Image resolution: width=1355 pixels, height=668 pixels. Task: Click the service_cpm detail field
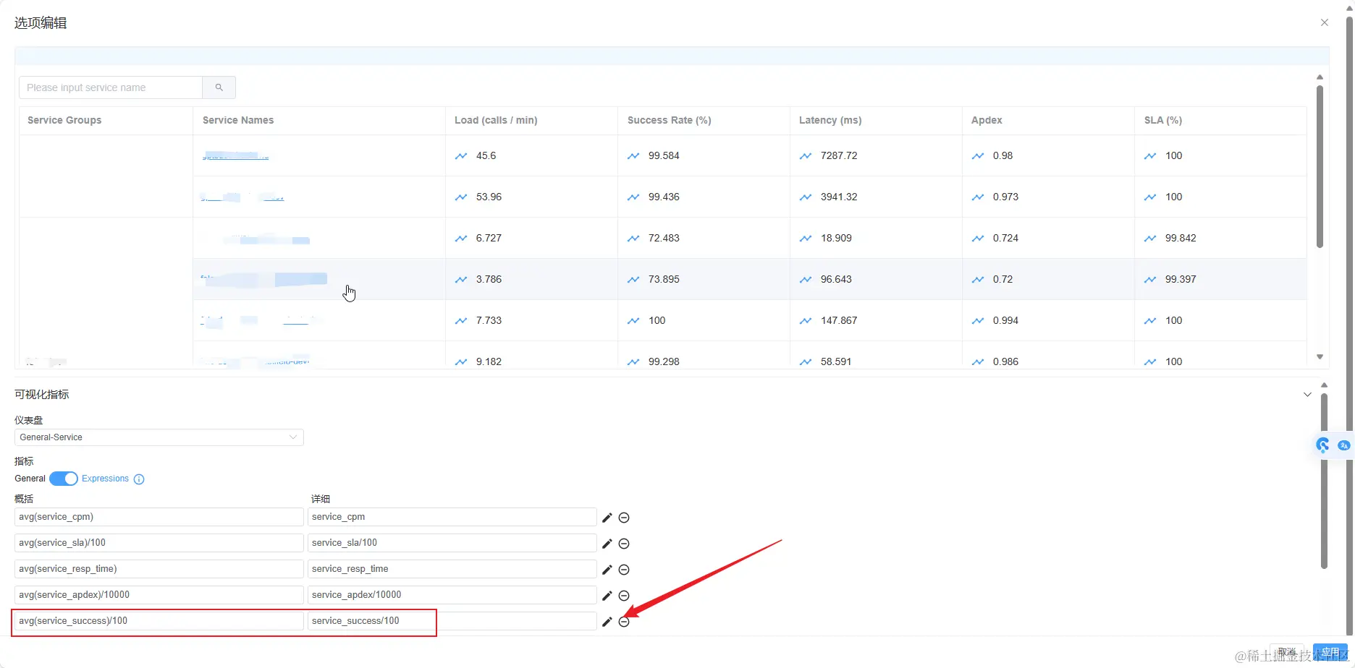click(x=452, y=517)
